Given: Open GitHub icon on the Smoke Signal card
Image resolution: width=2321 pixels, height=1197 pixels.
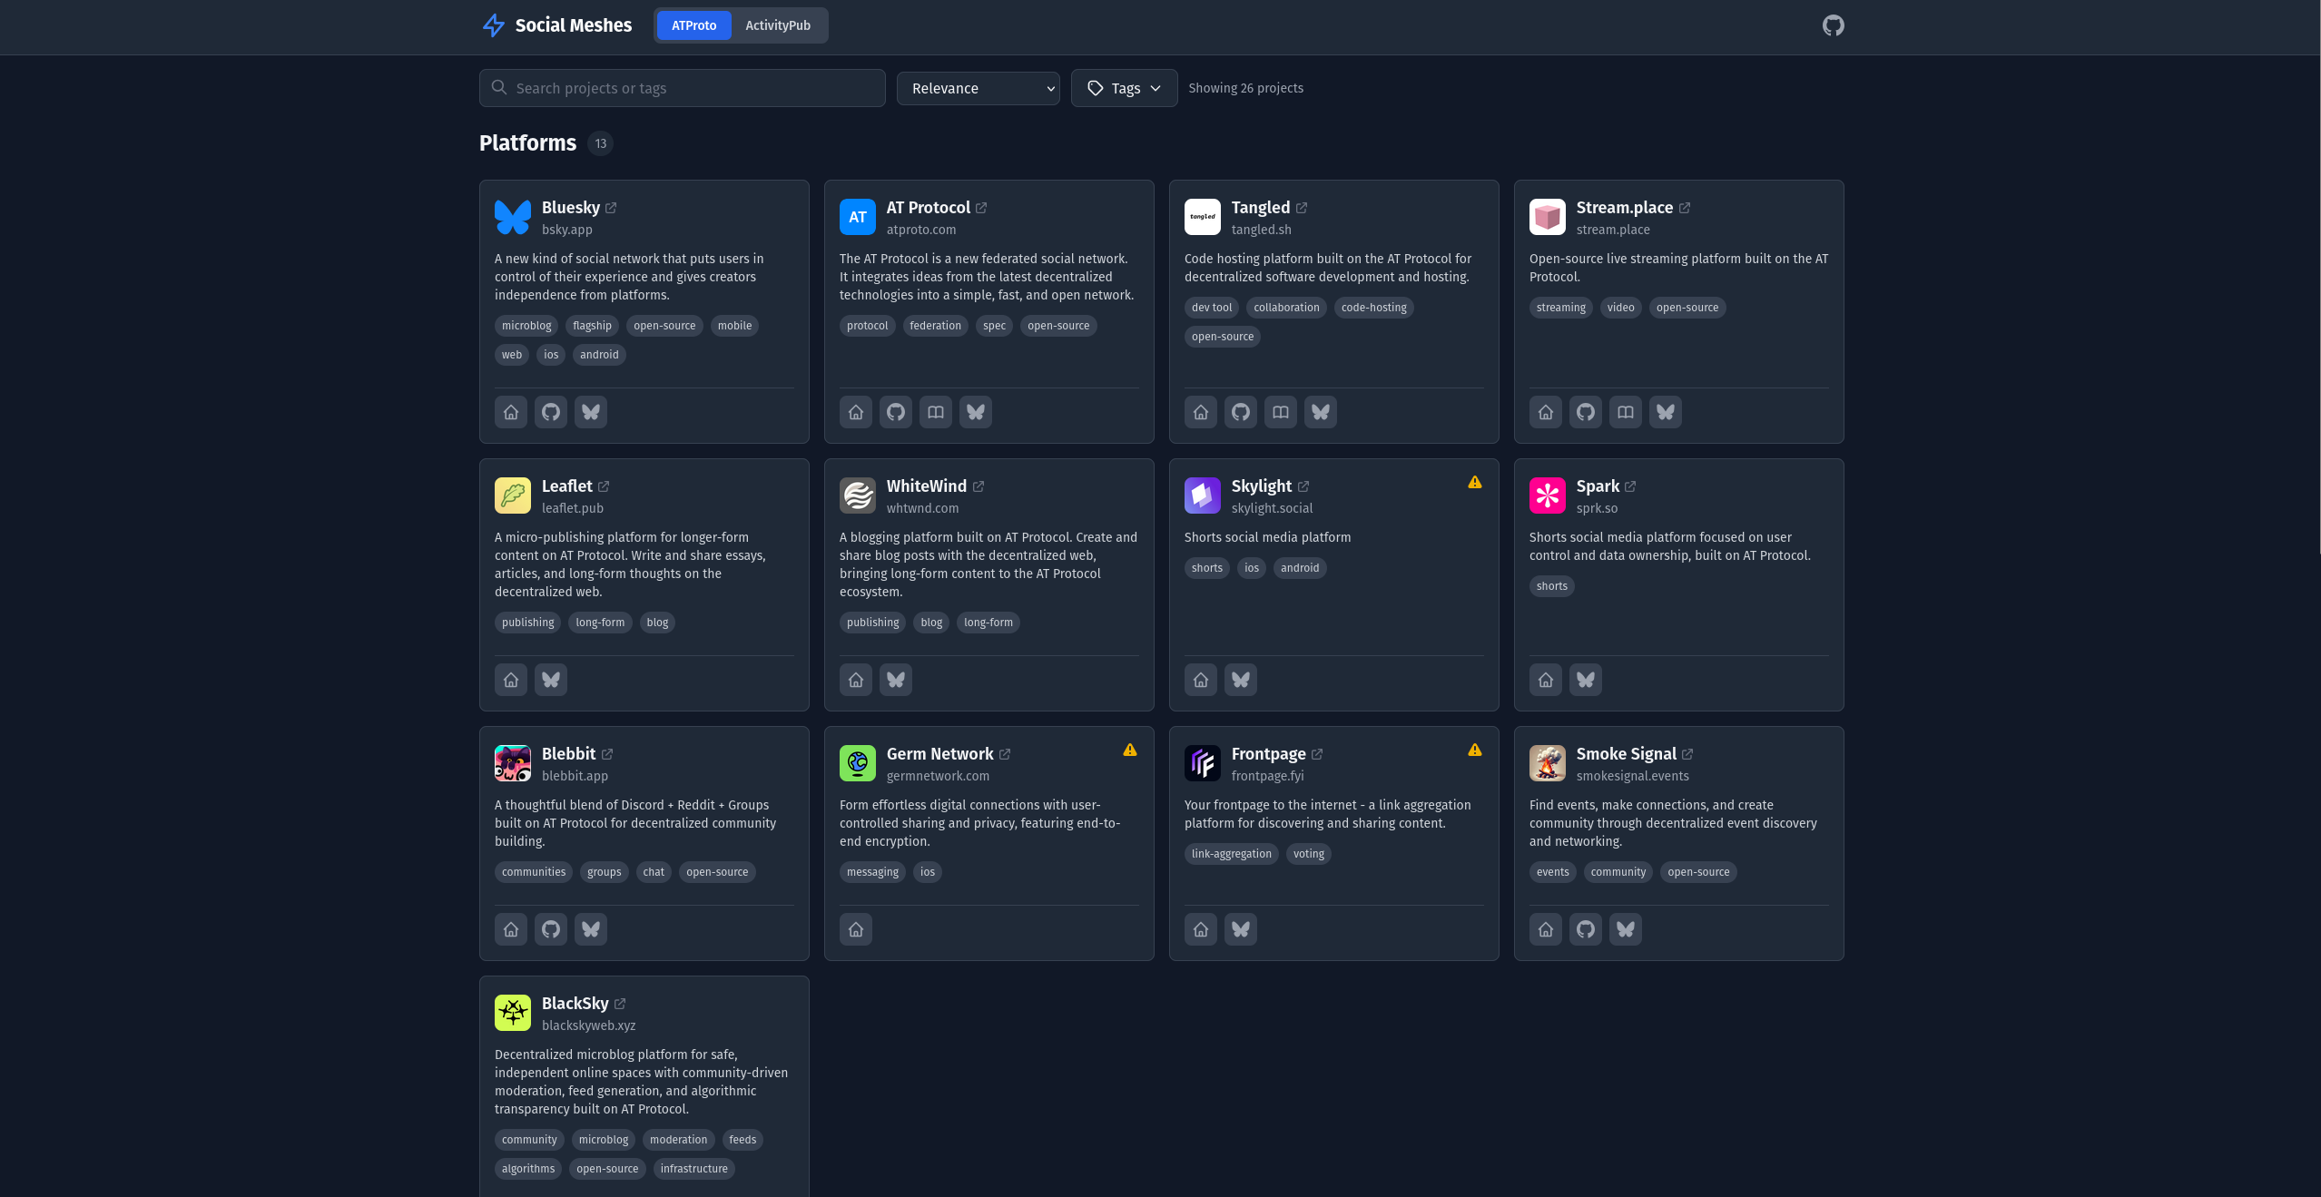Looking at the screenshot, I should click(1586, 928).
